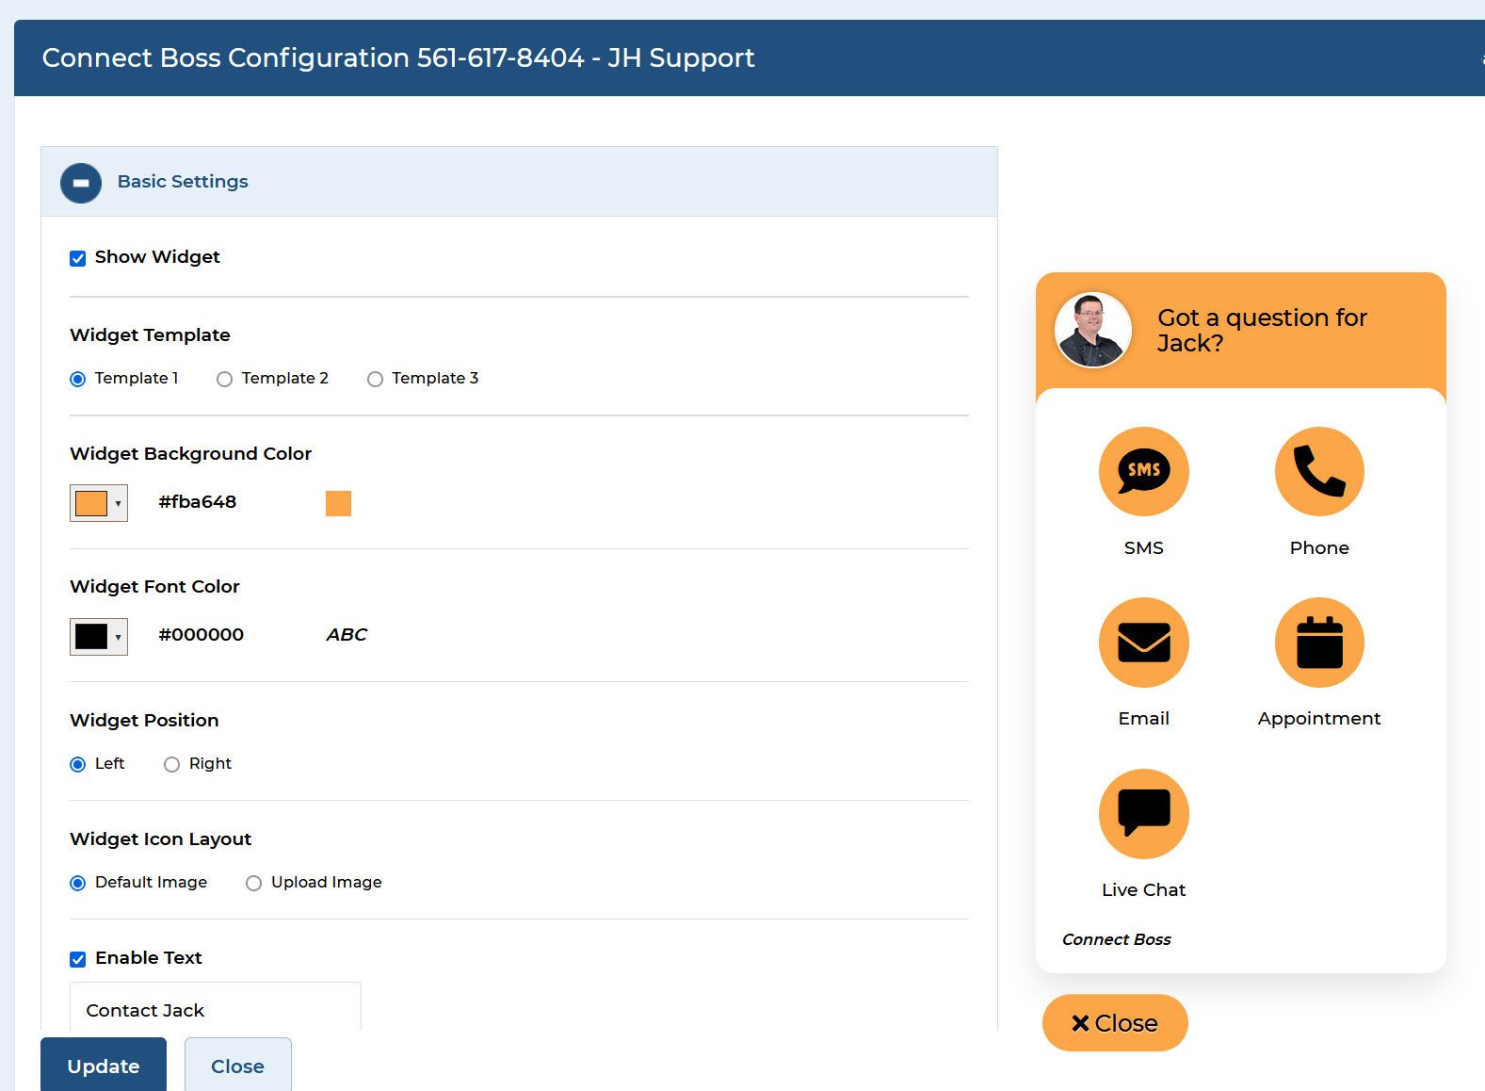The image size is (1485, 1091).
Task: Click Jack's profile photo in widget
Action: click(x=1092, y=330)
